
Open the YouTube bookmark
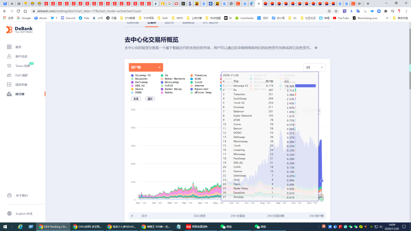point(341,18)
